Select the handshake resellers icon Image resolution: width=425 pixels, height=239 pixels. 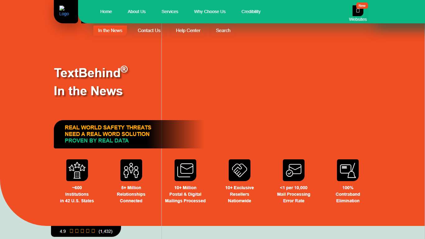[x=240, y=170]
